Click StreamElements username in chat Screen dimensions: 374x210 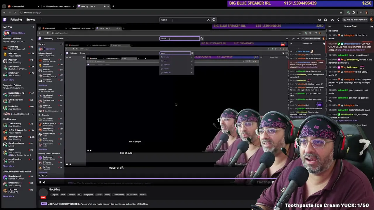pyautogui.click(x=352, y=44)
